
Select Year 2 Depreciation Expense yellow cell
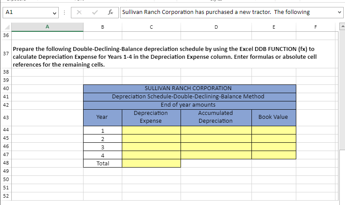click(x=151, y=138)
